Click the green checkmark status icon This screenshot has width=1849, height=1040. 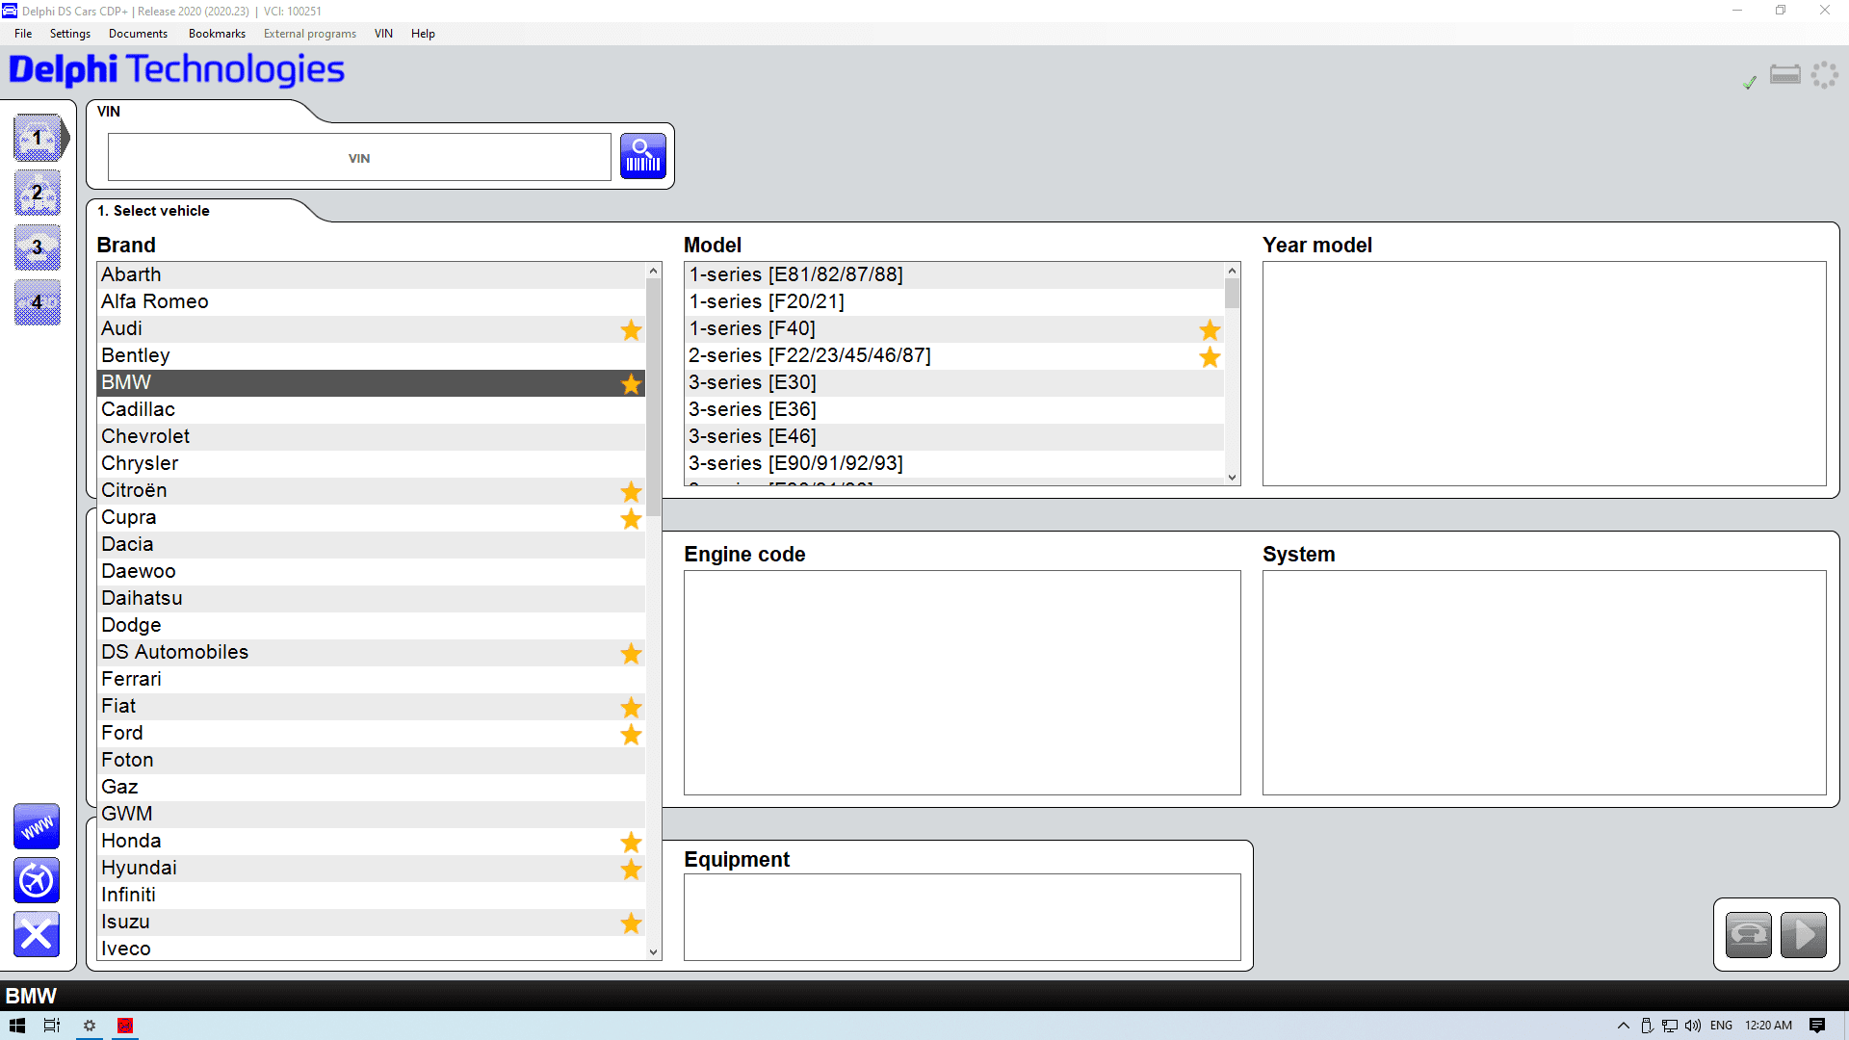click(x=1750, y=83)
